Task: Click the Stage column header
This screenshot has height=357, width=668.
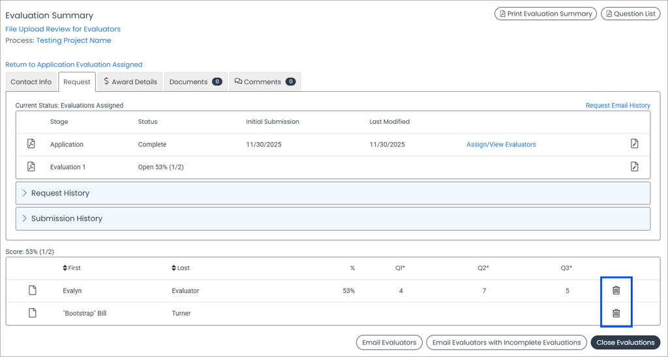Action: 59,122
